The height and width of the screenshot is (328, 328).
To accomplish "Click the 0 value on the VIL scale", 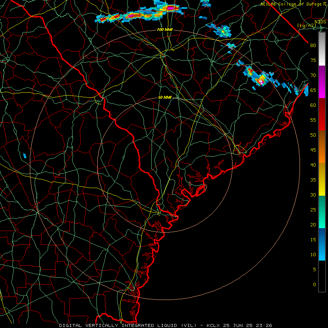I will pyautogui.click(x=315, y=285).
